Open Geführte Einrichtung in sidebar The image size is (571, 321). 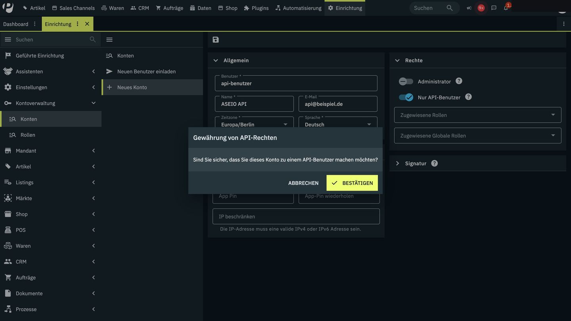click(x=51, y=55)
